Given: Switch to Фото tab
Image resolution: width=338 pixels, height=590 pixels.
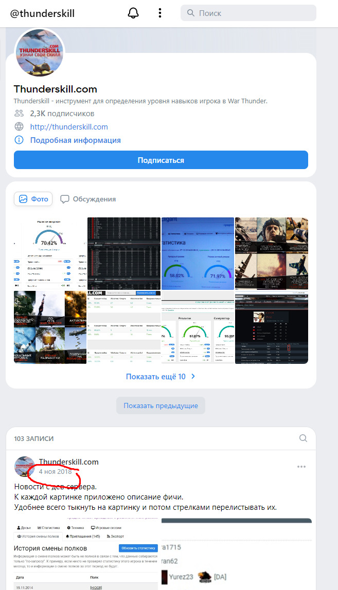Looking at the screenshot, I should pos(33,199).
